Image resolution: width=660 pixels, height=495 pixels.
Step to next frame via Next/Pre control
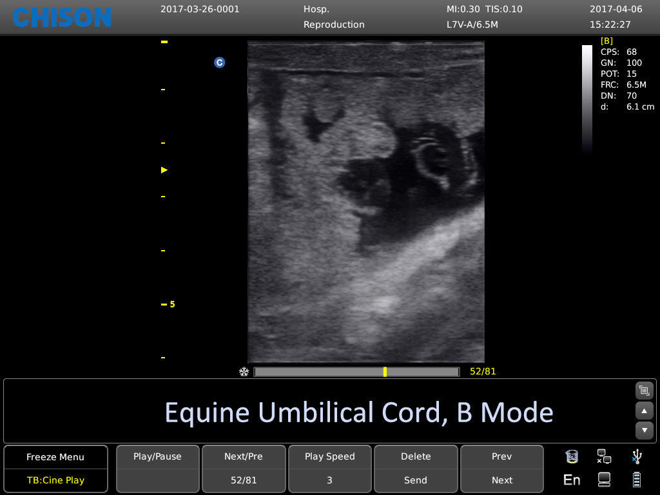tap(244, 456)
